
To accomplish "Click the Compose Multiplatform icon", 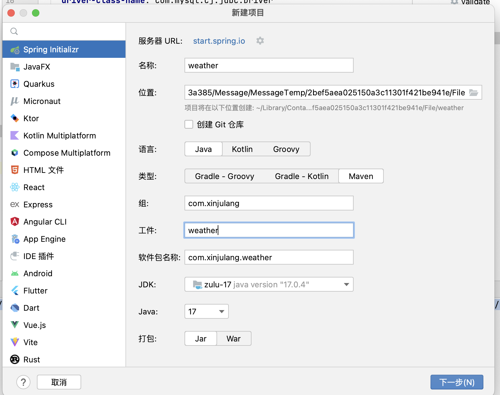I will (15, 153).
